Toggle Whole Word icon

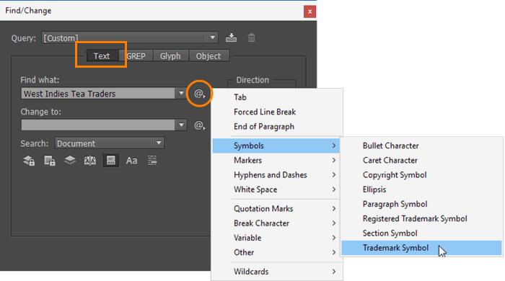[x=152, y=160]
